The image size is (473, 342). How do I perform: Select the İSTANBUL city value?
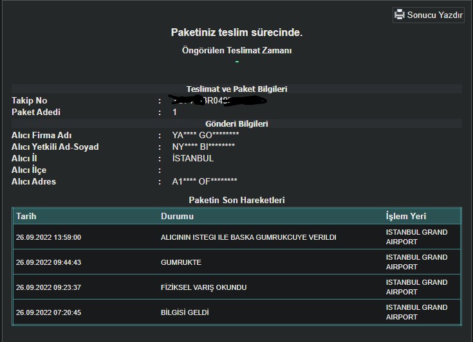[x=193, y=158]
